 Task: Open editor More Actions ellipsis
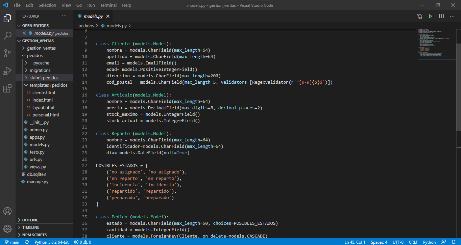[x=452, y=16]
